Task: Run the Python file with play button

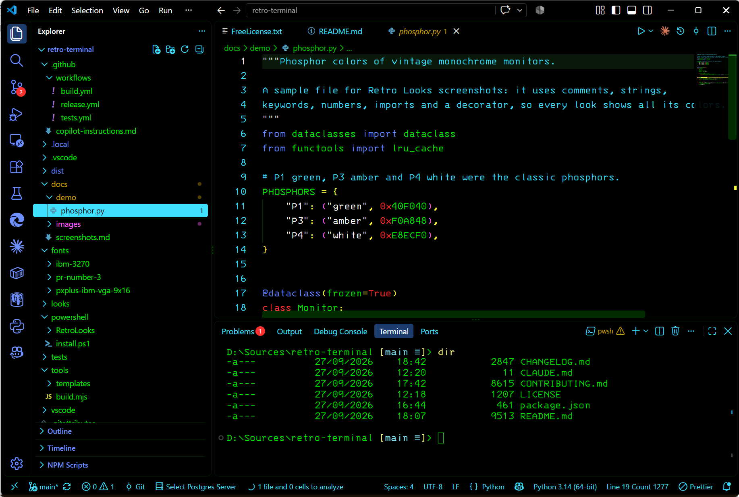Action: pos(641,31)
